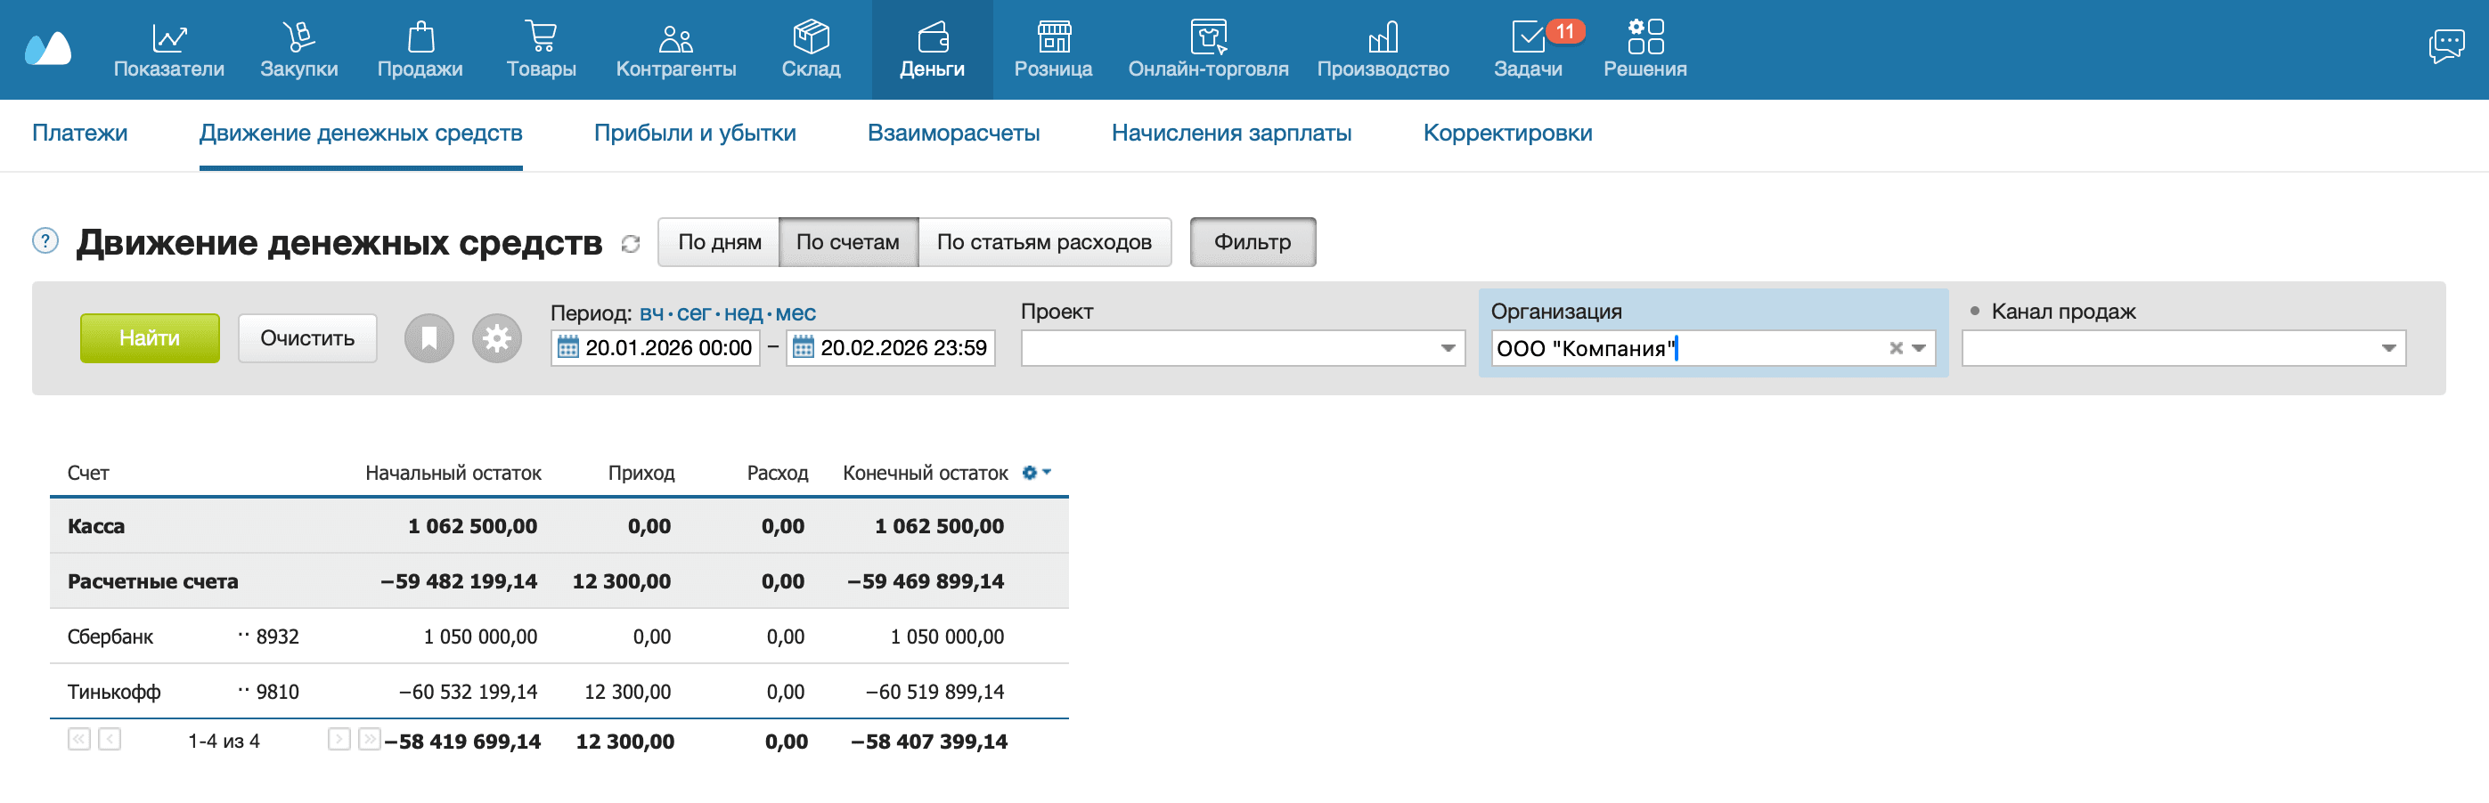Switch view to По дням

719,242
